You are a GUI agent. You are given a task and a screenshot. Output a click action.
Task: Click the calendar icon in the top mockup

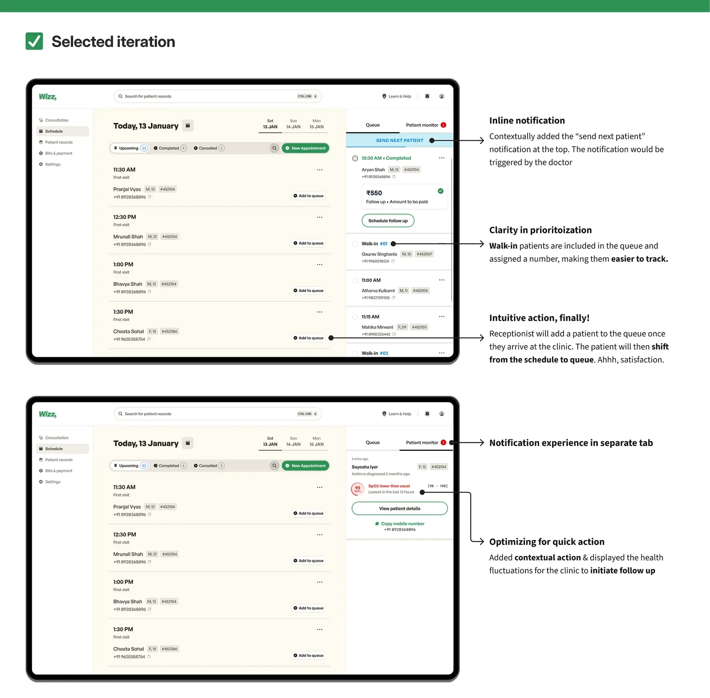(x=188, y=126)
